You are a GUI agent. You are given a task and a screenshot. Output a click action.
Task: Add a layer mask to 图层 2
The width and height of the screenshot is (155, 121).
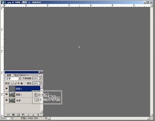[18, 115]
